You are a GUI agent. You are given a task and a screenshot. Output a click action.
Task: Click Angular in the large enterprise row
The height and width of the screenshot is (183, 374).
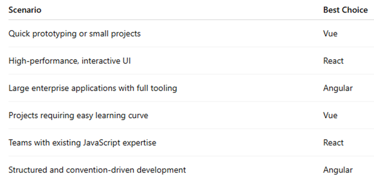click(x=338, y=88)
